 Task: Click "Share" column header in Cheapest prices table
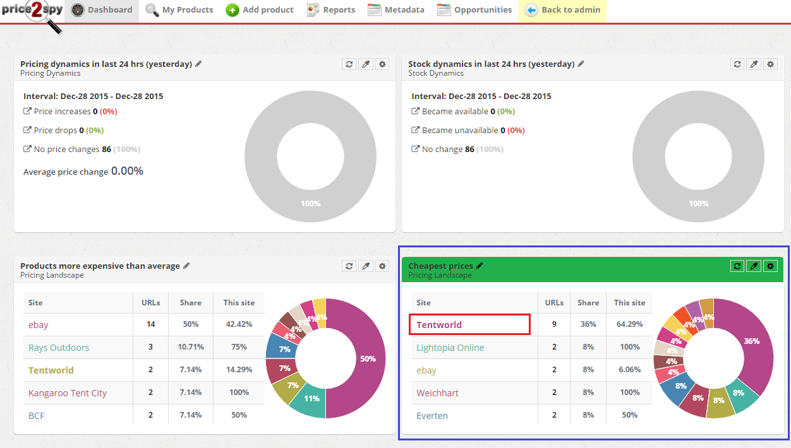coord(588,303)
